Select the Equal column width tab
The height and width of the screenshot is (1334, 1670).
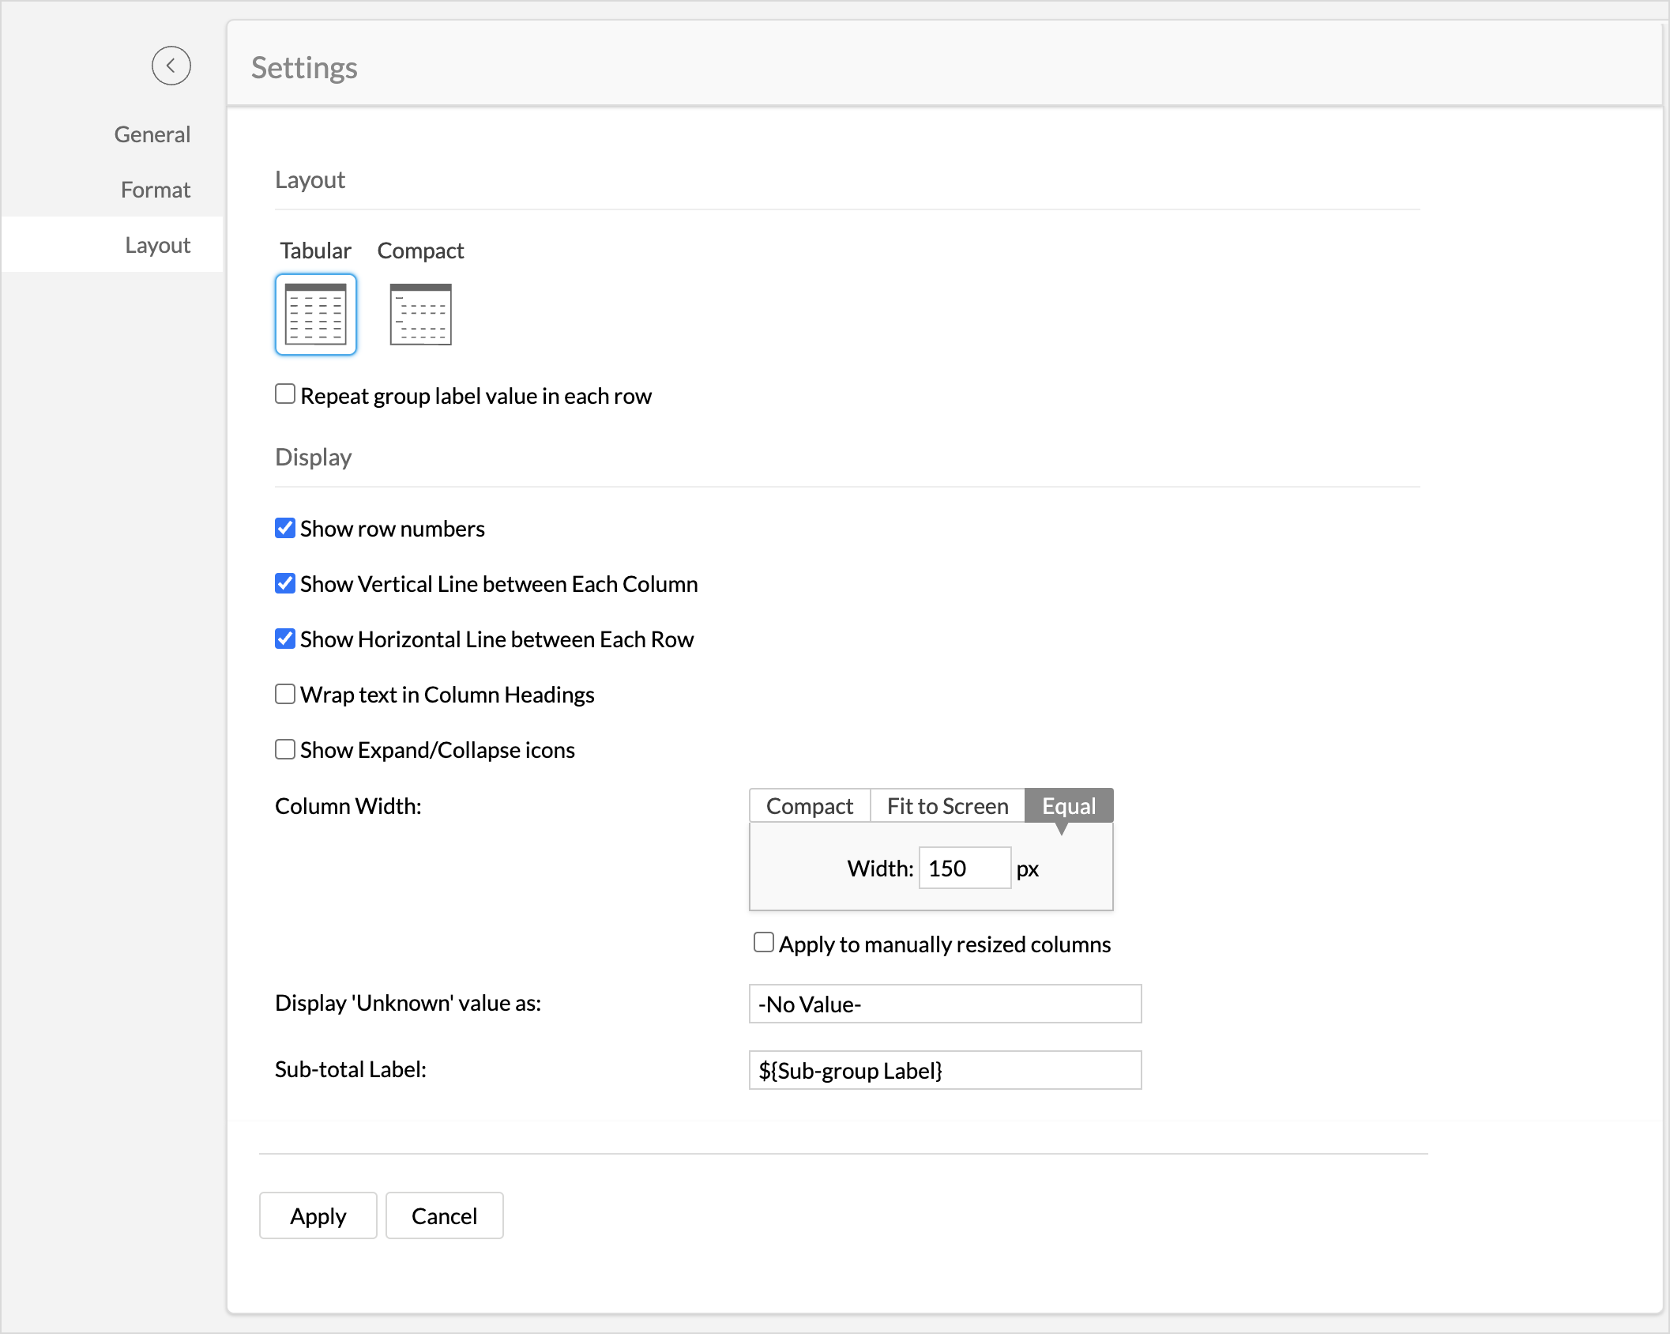pyautogui.click(x=1068, y=805)
